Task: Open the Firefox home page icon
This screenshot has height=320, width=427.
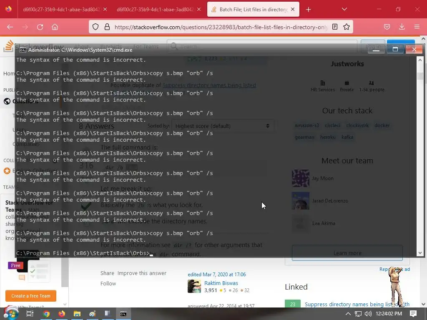Action: (55, 27)
